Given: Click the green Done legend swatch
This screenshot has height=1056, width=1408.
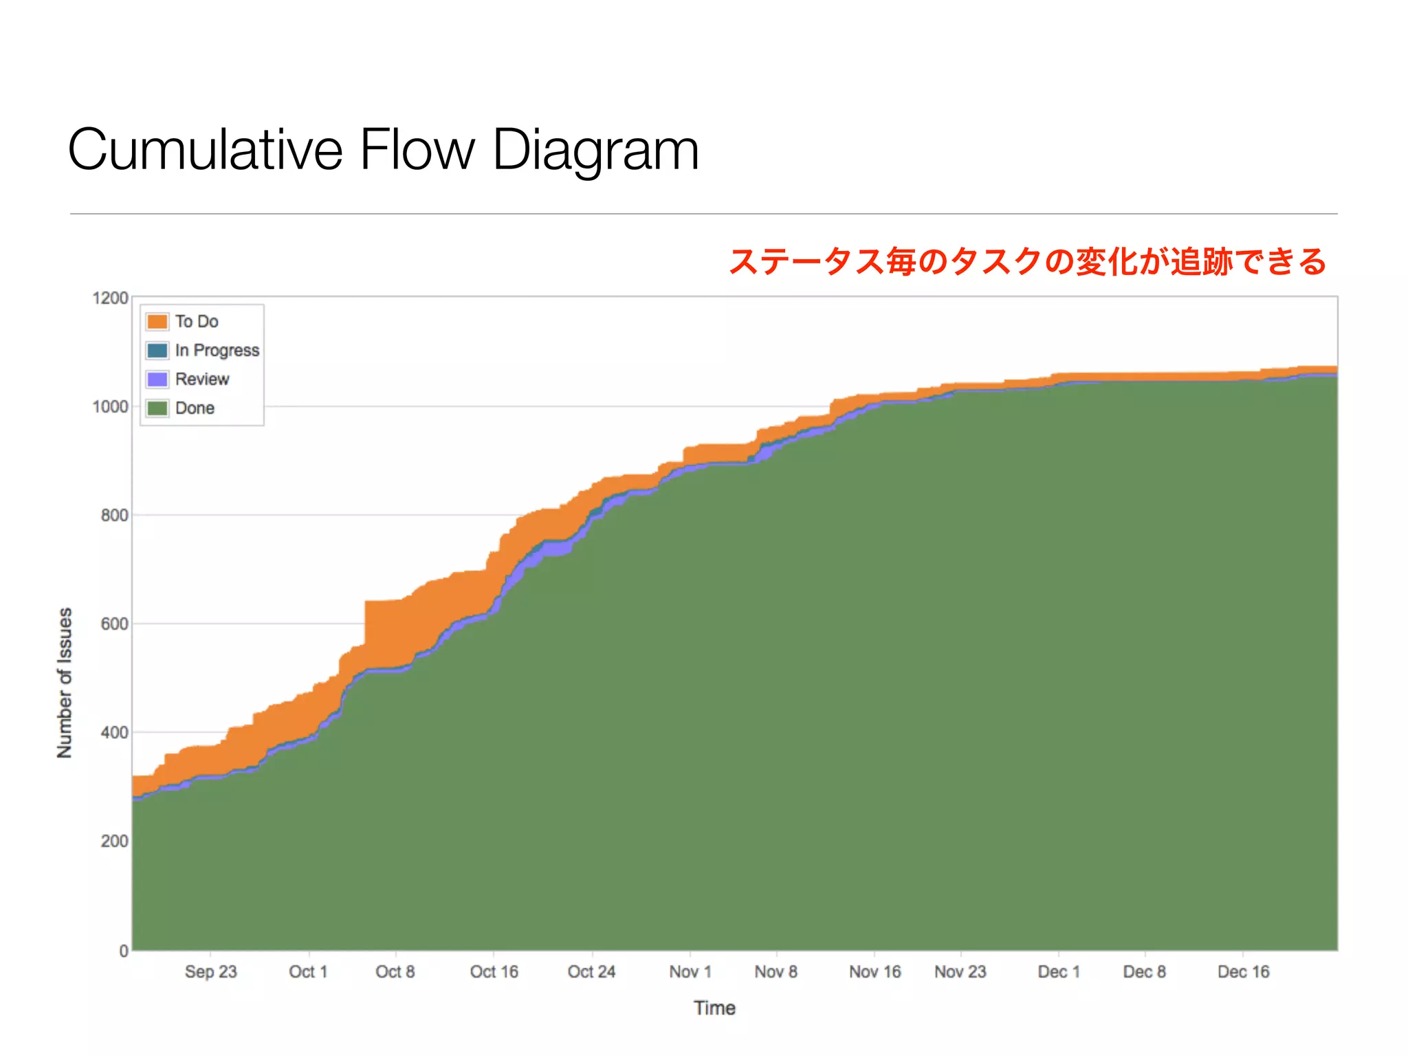Looking at the screenshot, I should pyautogui.click(x=157, y=408).
